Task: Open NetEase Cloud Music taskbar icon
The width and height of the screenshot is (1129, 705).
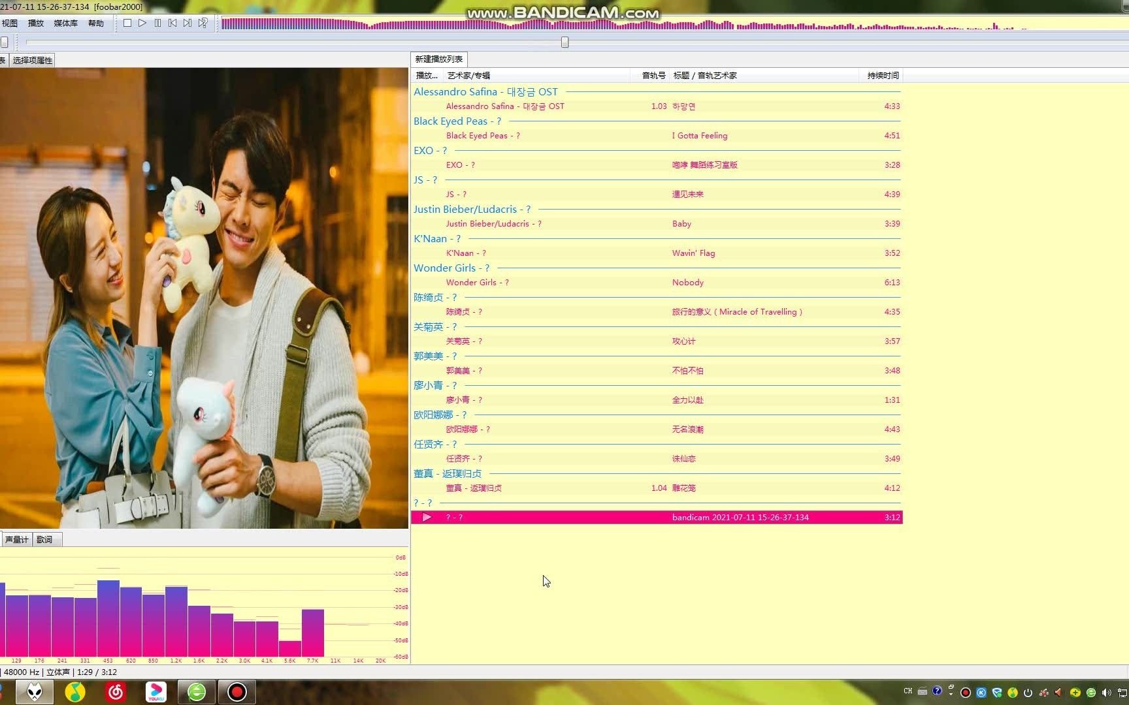Action: (x=116, y=692)
